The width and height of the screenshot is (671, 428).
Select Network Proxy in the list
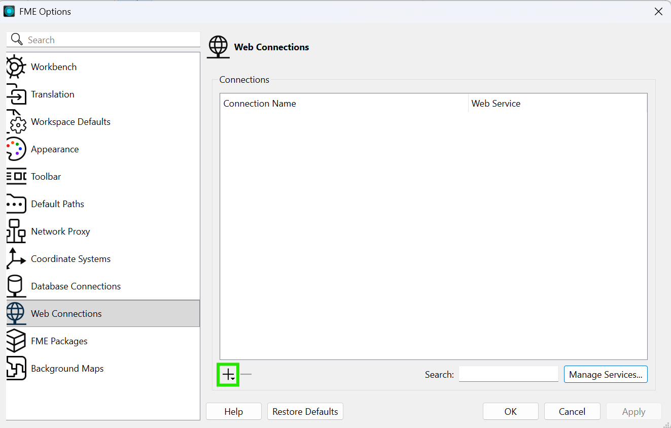click(103, 232)
